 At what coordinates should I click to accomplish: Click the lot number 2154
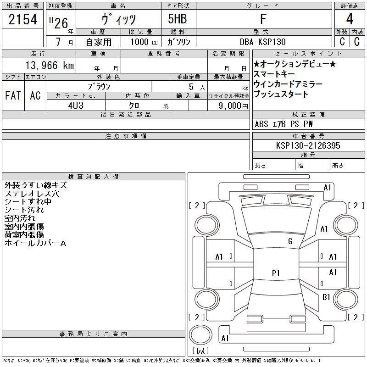tap(22, 19)
